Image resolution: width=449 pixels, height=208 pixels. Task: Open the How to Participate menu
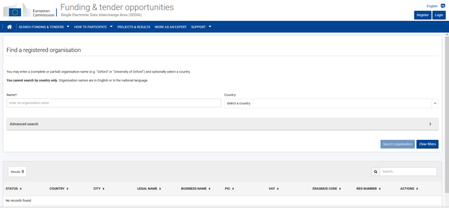[93, 27]
